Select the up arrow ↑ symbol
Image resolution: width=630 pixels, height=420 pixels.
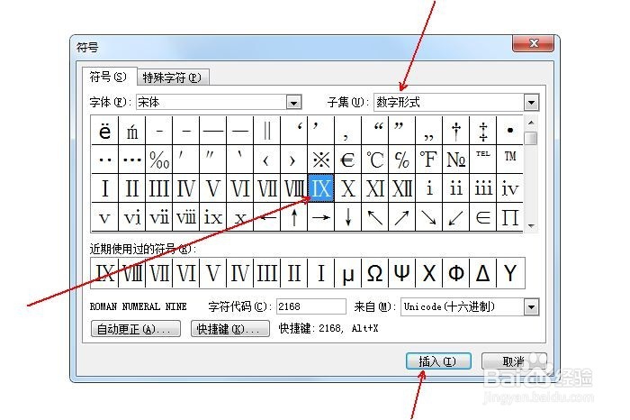point(294,217)
